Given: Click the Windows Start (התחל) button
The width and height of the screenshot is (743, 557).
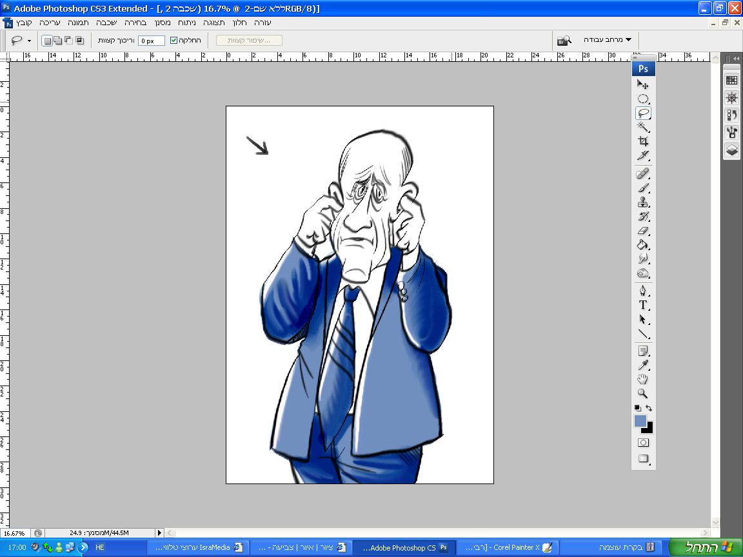Looking at the screenshot, I should 704,547.
